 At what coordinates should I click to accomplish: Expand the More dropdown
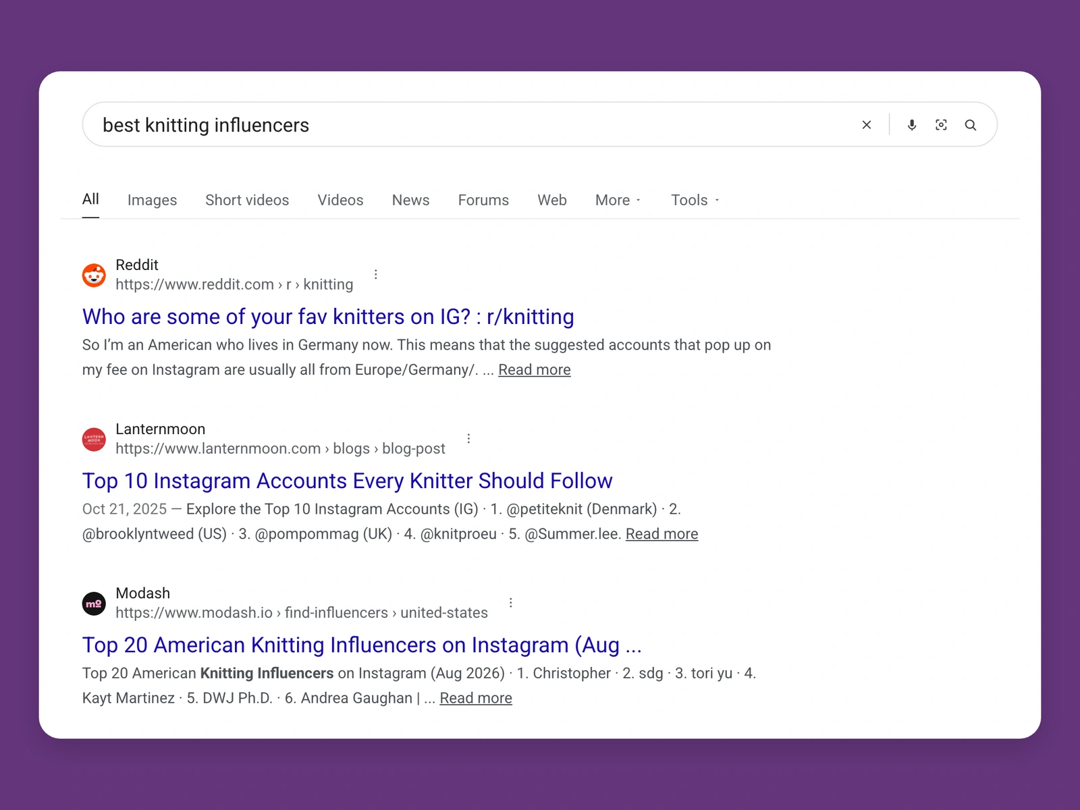(x=618, y=200)
